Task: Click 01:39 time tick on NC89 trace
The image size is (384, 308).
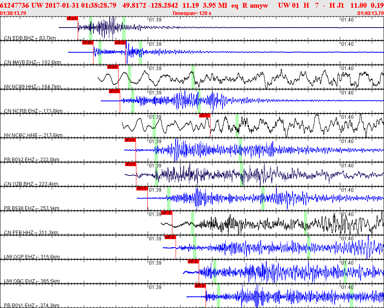Action: click(x=155, y=68)
